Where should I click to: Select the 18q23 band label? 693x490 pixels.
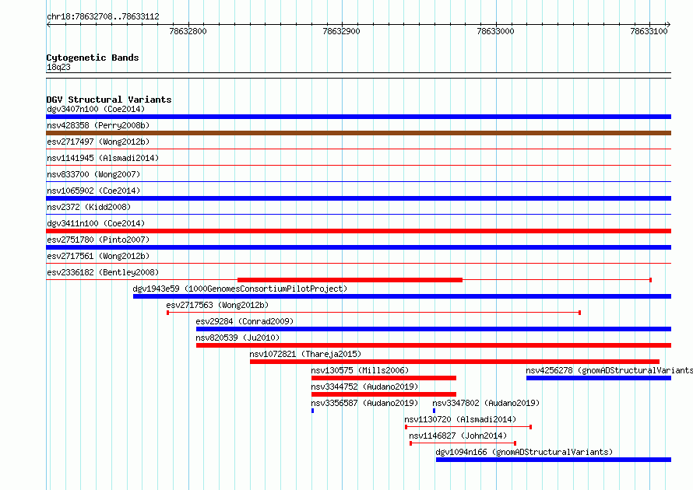click(x=58, y=67)
